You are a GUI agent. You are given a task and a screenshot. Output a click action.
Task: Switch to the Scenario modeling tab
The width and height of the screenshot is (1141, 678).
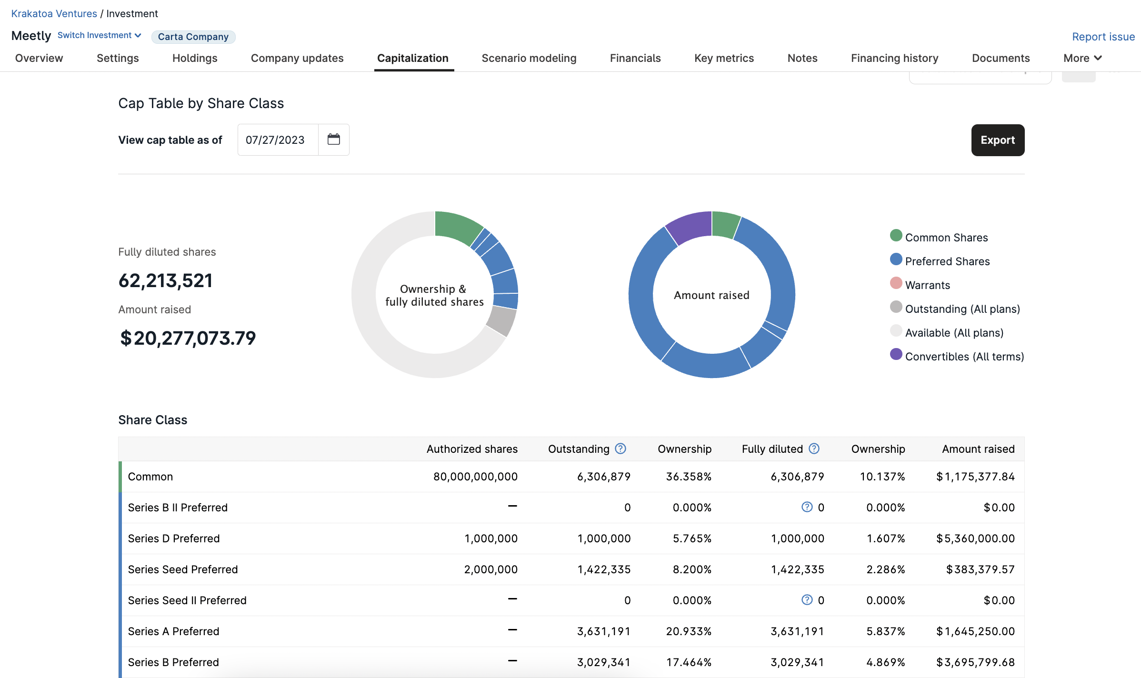(529, 58)
